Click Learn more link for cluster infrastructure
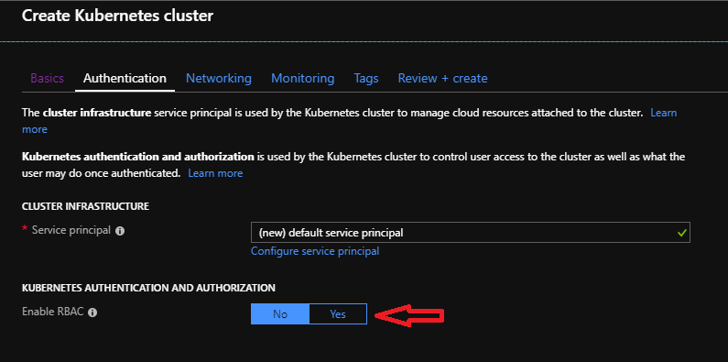The width and height of the screenshot is (728, 362). coord(664,113)
